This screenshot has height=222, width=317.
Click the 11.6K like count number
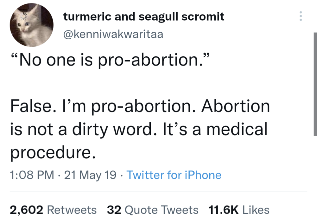coord(224,210)
